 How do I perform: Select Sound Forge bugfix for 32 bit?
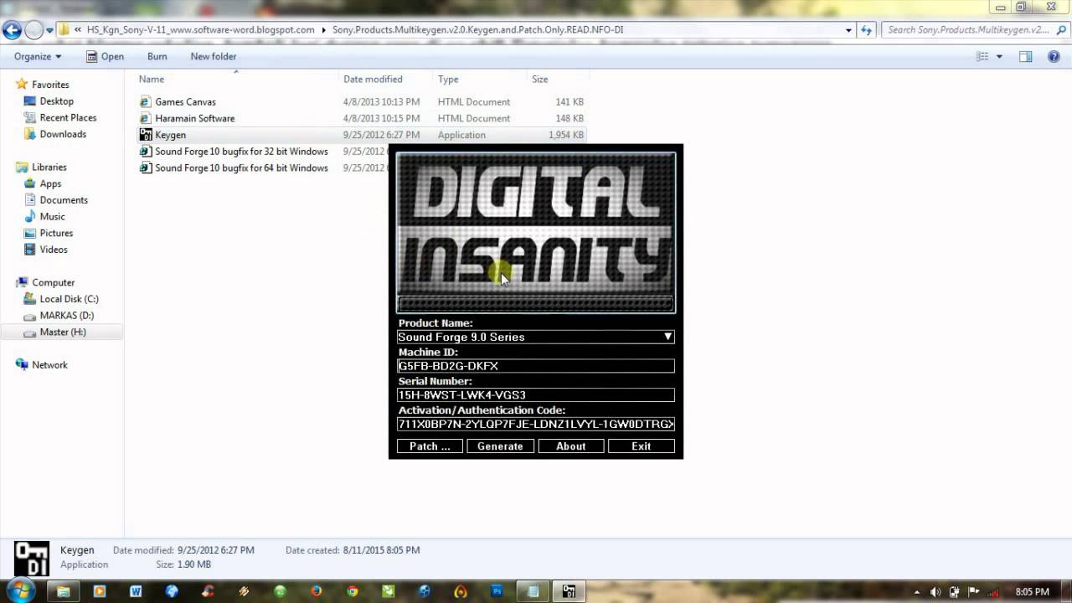click(241, 152)
